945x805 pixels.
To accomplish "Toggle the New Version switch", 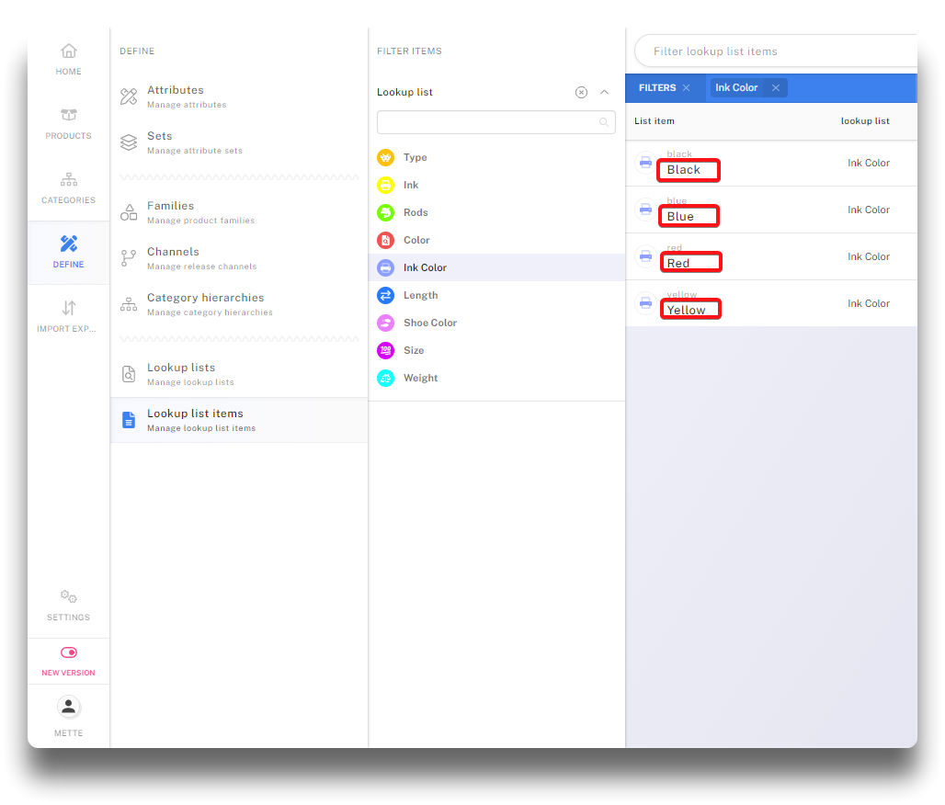I will pos(68,652).
